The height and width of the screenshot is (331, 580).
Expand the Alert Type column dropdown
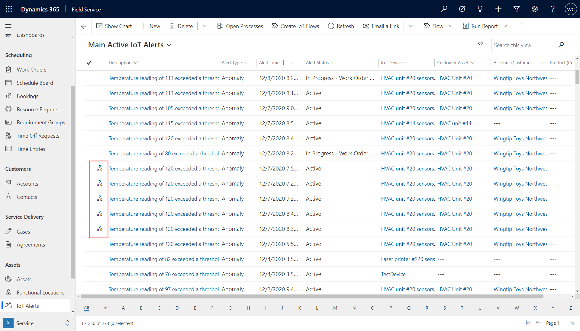pos(246,62)
